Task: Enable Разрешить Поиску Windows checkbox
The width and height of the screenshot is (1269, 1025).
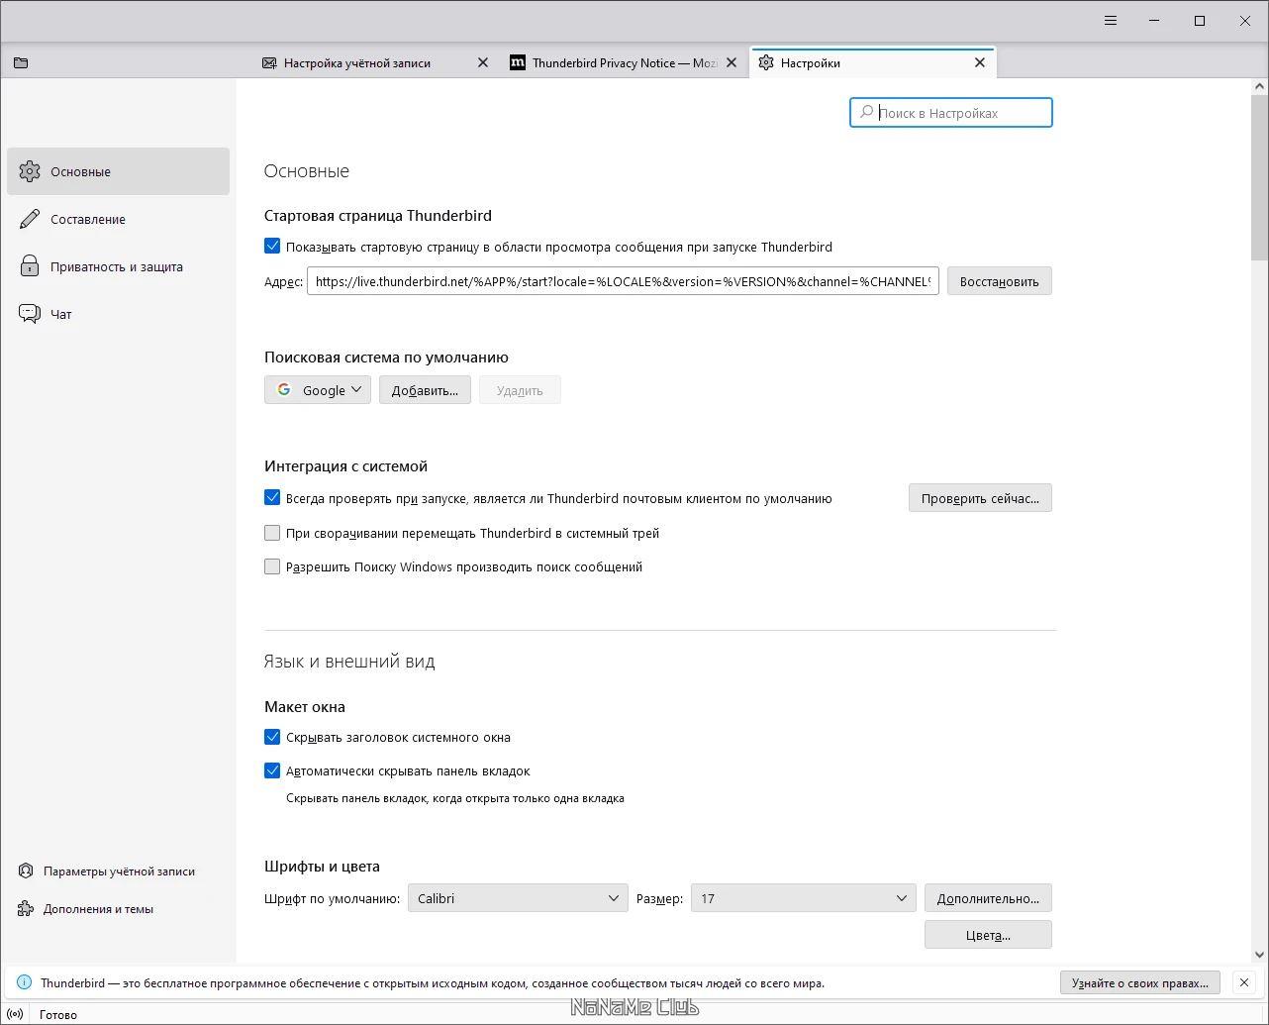Action: 272,566
